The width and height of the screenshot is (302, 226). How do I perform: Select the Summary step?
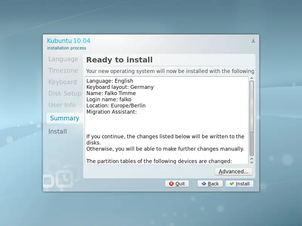click(x=65, y=118)
